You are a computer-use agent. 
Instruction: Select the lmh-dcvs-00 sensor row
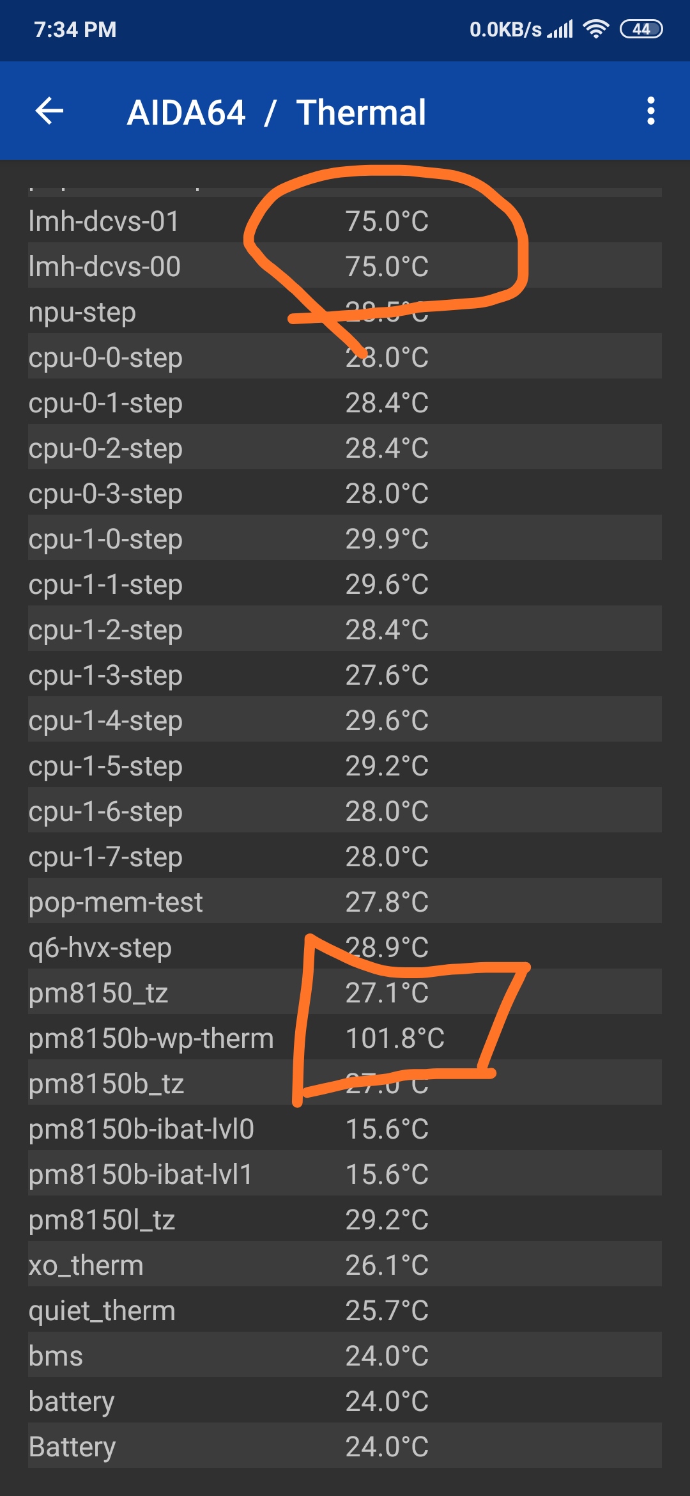pyautogui.click(x=345, y=267)
